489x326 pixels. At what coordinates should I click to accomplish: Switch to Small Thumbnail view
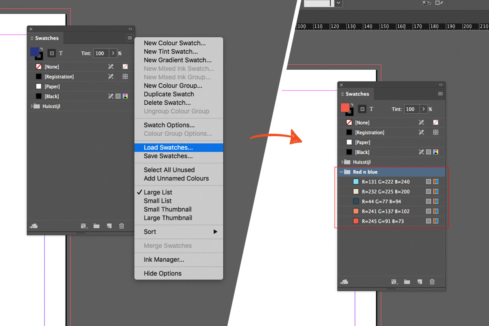click(x=178, y=209)
